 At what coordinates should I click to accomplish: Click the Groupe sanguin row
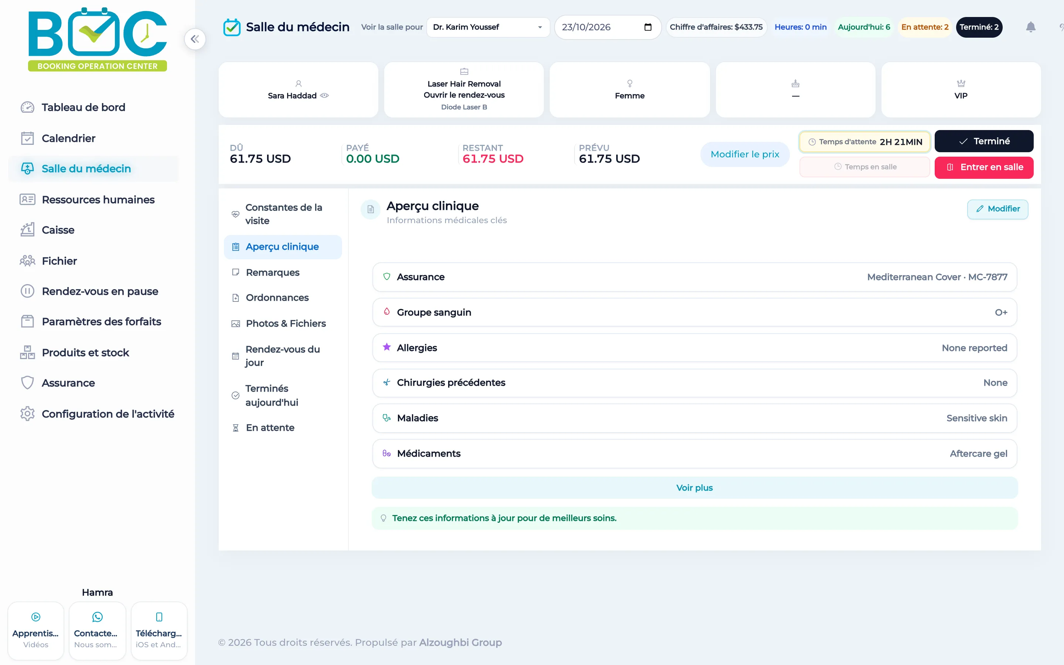pyautogui.click(x=694, y=312)
